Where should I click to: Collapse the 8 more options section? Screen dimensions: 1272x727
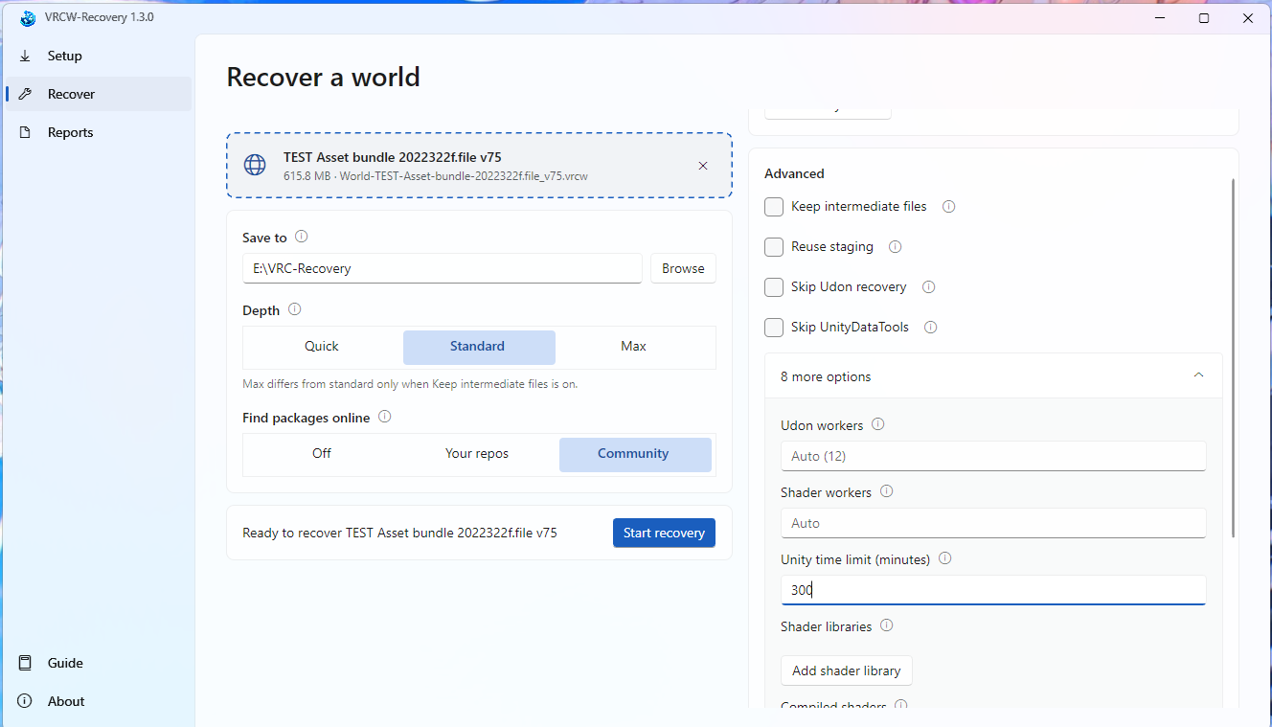pos(993,376)
